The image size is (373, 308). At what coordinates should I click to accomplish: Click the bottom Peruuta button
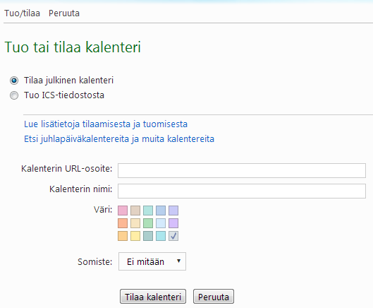click(x=214, y=297)
